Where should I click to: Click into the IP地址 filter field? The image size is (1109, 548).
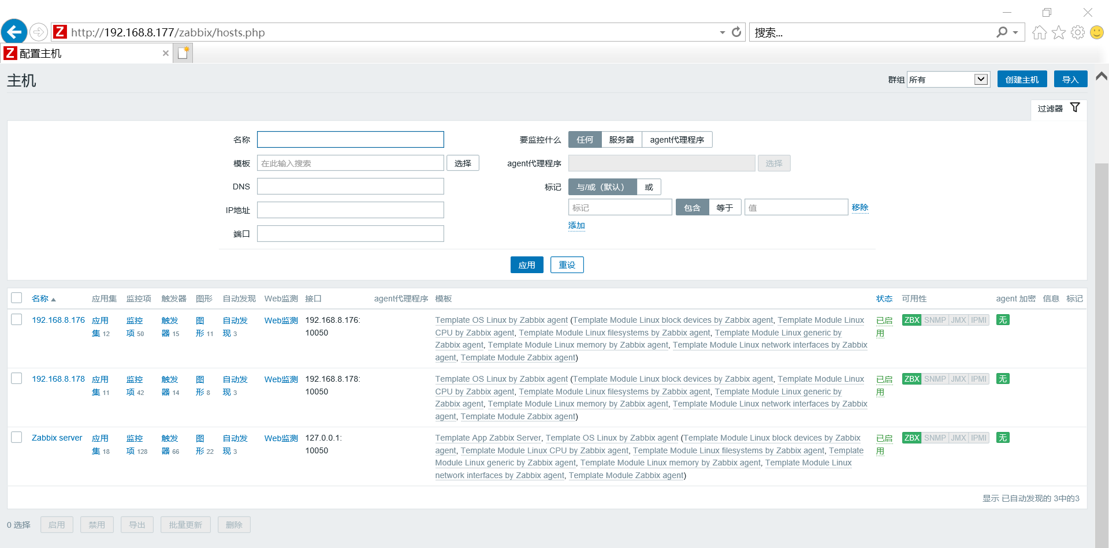point(351,210)
